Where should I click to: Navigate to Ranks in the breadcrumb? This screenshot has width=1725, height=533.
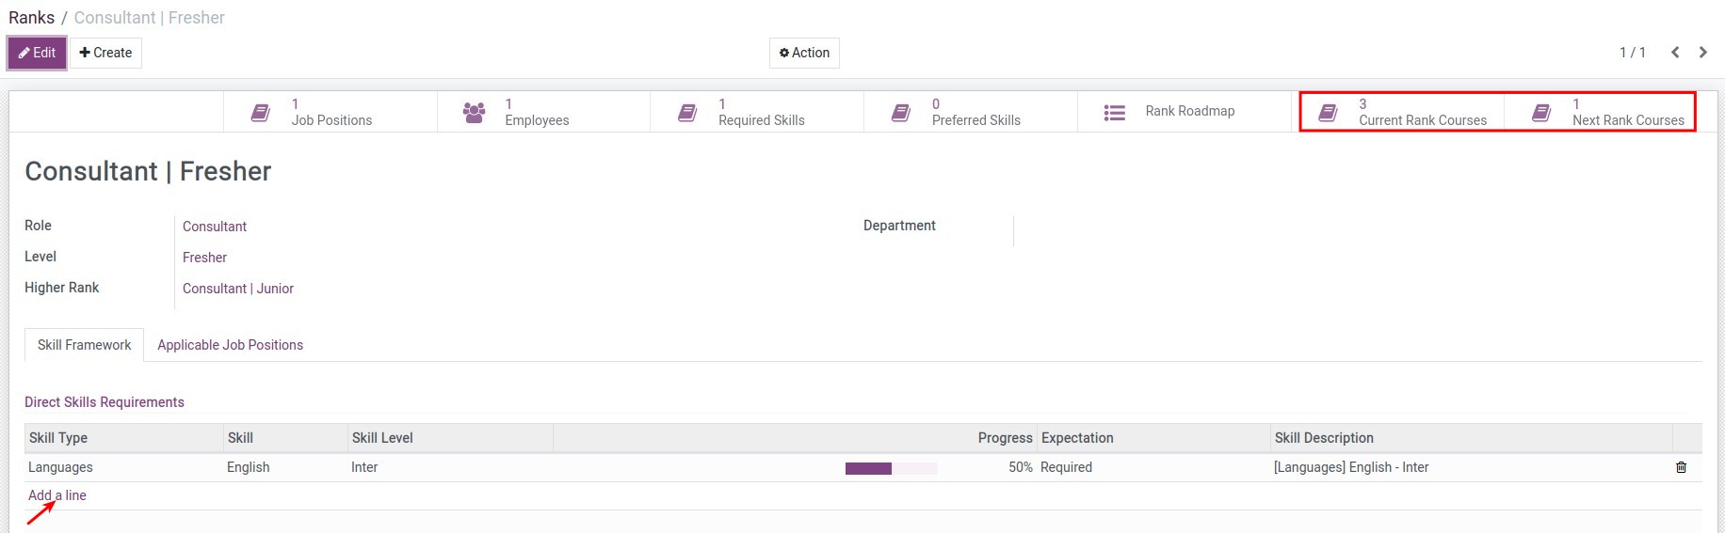31,18
